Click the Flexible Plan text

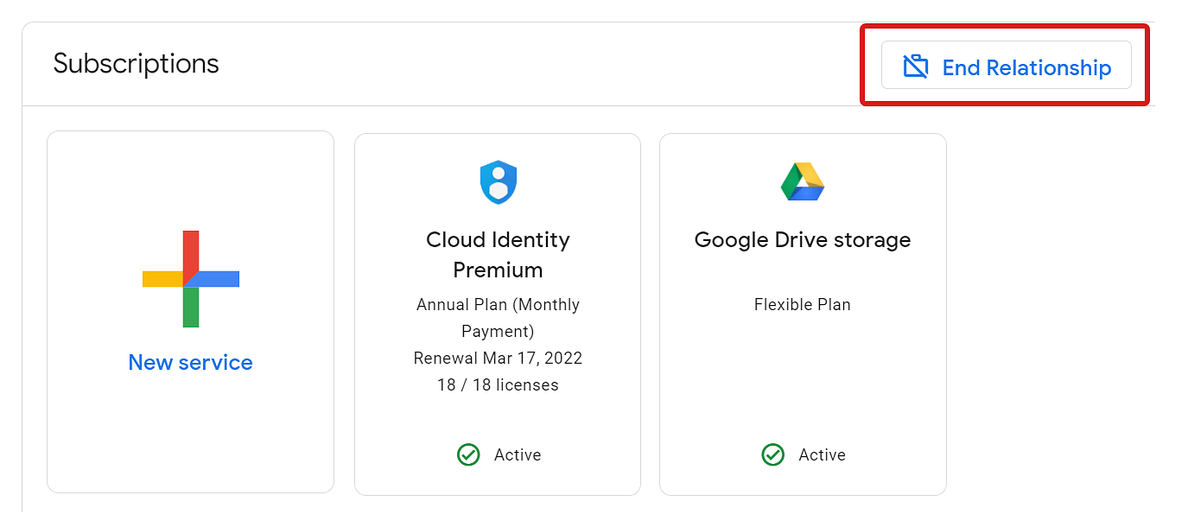tap(803, 305)
